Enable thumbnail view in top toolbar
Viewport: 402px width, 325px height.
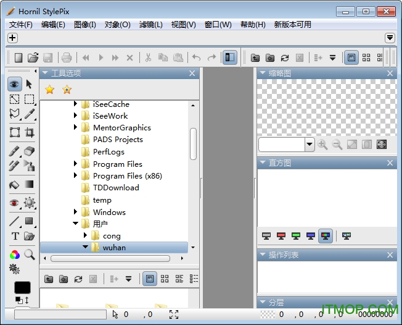click(351, 57)
